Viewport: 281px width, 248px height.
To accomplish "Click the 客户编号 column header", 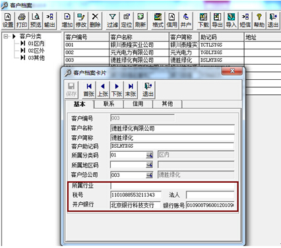I will (x=86, y=37).
